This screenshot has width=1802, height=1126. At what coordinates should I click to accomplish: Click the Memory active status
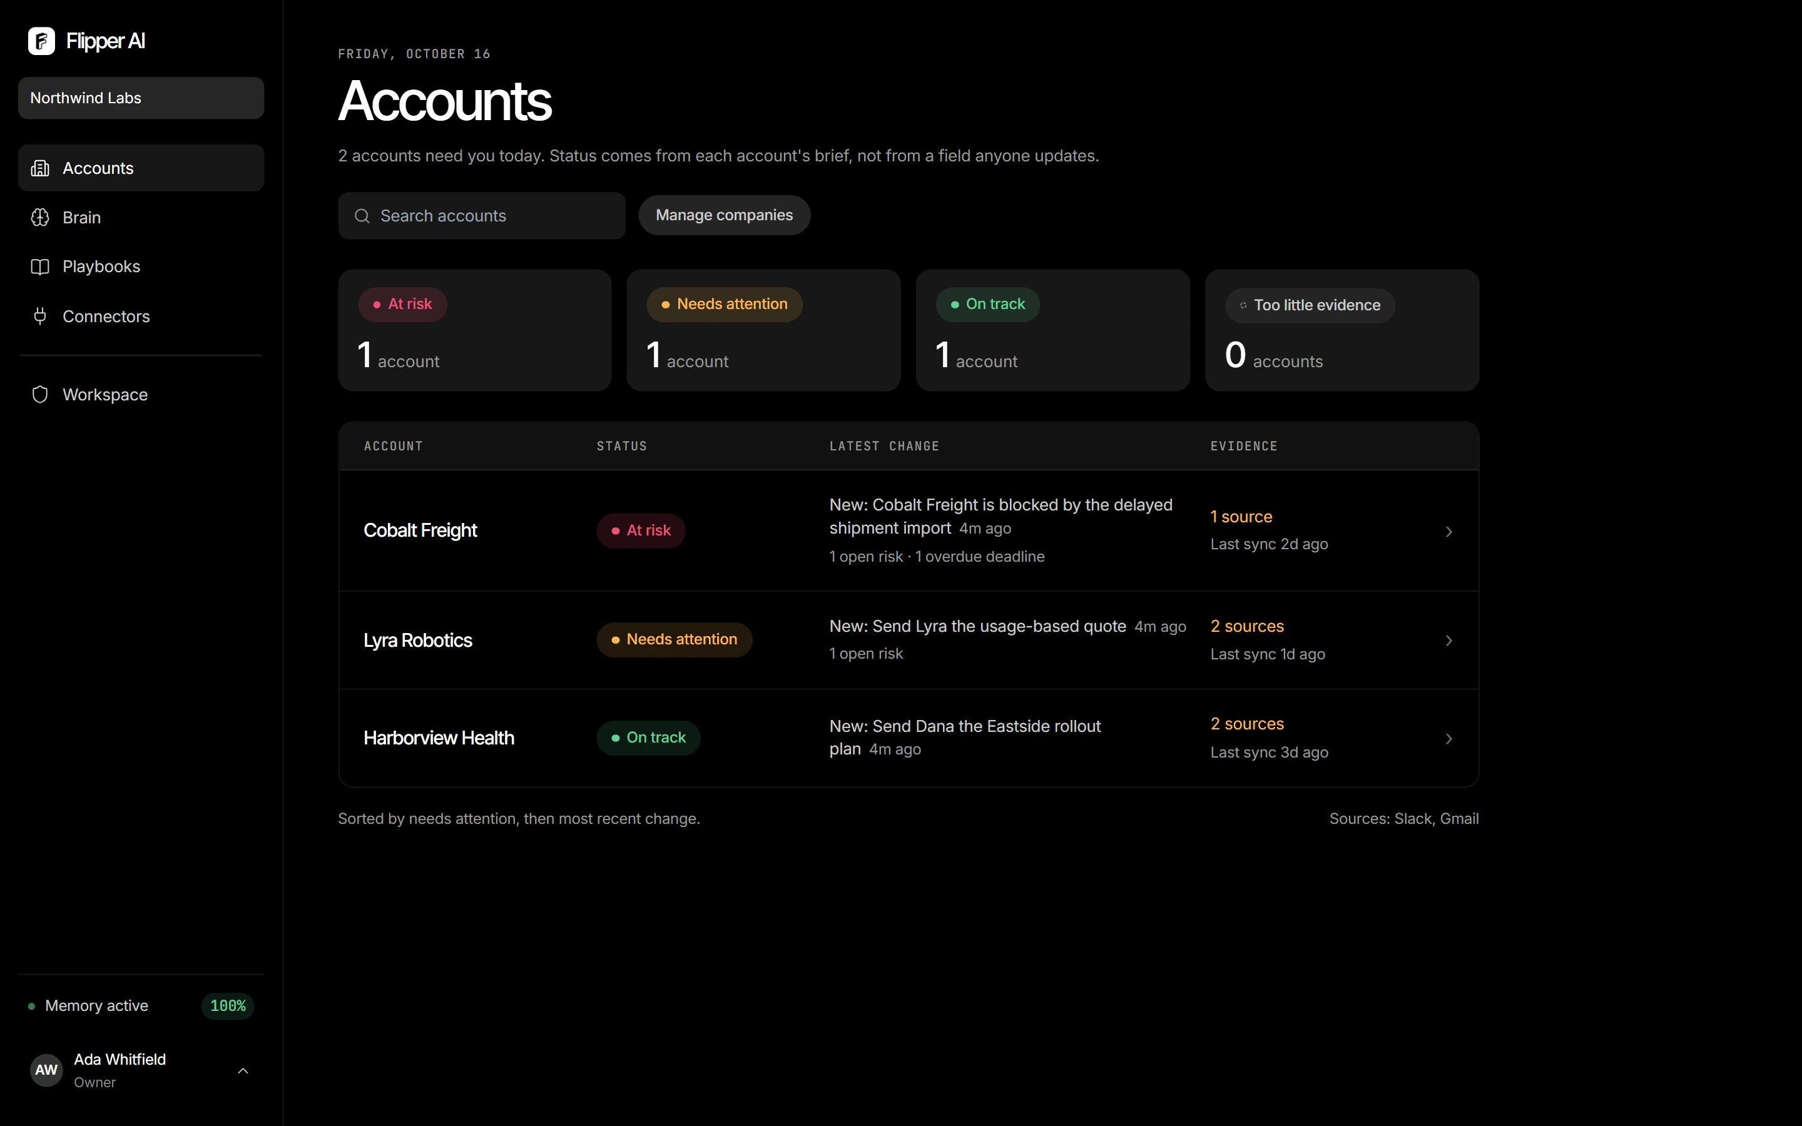(96, 1005)
